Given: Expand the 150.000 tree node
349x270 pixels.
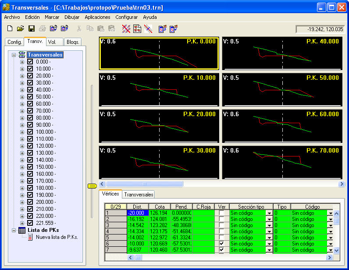Looking at the screenshot, I should point(22,167).
